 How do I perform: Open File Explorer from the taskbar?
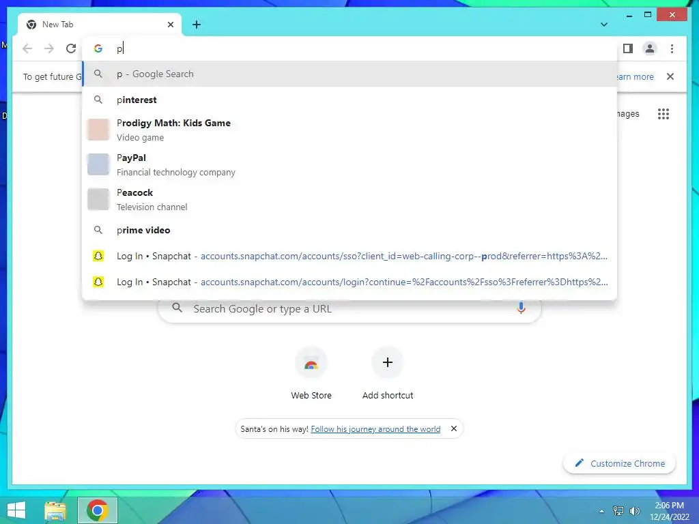[55, 510]
